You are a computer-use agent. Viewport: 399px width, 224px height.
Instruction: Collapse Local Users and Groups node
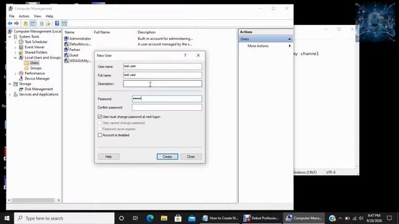[x=15, y=58]
